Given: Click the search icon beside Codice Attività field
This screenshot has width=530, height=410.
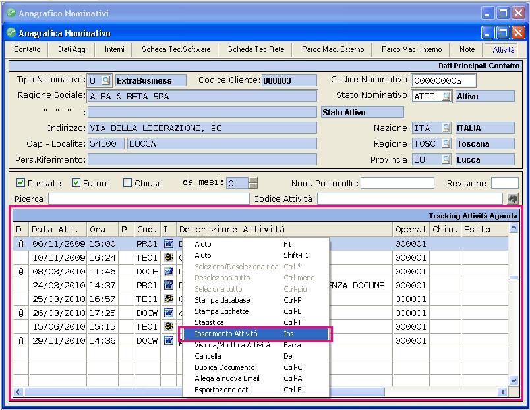Looking at the screenshot, I should (x=513, y=199).
